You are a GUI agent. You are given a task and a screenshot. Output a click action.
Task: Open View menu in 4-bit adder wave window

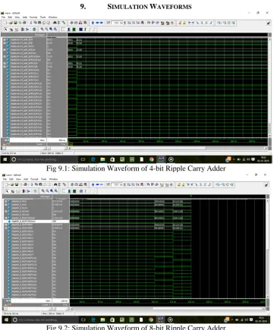[17, 17]
